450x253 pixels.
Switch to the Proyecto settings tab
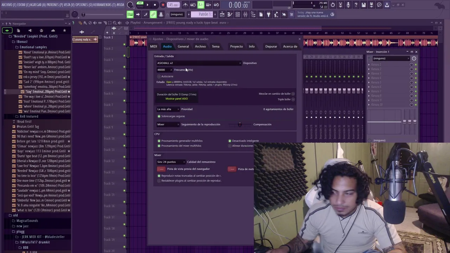coord(236,46)
